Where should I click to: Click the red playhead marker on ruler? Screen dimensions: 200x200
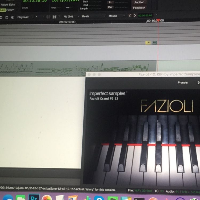(158, 21)
